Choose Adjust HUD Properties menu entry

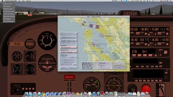[x=9, y=16]
